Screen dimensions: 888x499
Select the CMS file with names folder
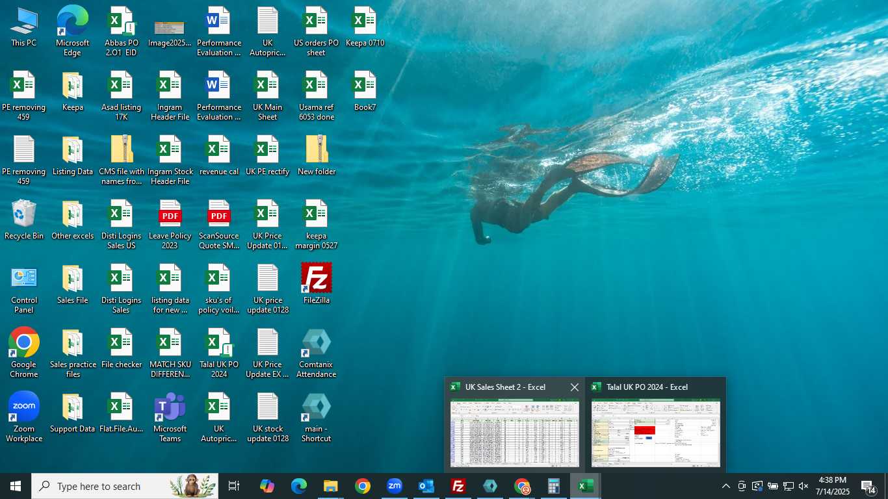(x=121, y=160)
